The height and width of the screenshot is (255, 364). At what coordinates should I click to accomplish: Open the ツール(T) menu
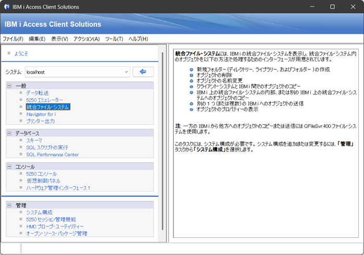114,39
